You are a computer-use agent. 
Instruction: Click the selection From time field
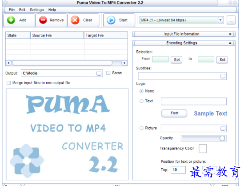click(160, 59)
